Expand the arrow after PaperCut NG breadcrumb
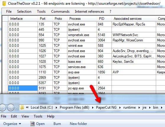Screen dimensions: 165x127 click(x=120, y=107)
